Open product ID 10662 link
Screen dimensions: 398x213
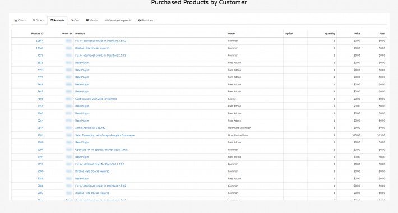pos(40,48)
